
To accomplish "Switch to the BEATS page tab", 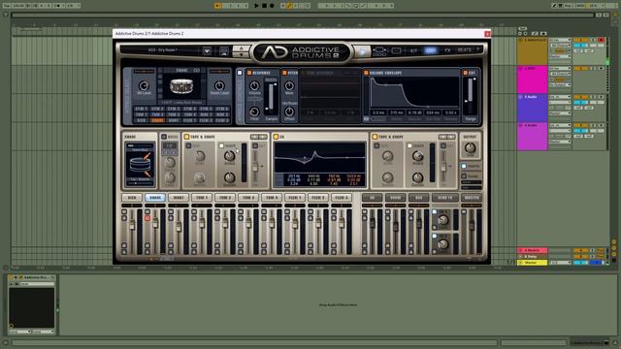I will tap(465, 49).
